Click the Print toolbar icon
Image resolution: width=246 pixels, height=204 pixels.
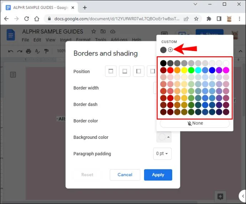coord(29,51)
